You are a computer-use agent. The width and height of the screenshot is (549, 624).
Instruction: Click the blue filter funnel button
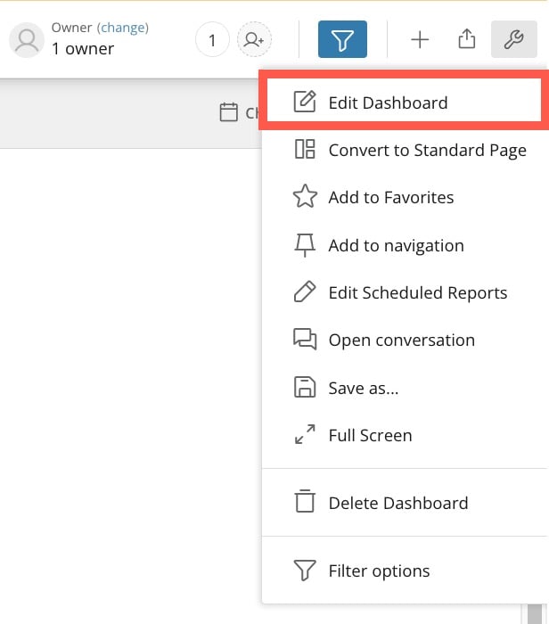[x=342, y=39]
